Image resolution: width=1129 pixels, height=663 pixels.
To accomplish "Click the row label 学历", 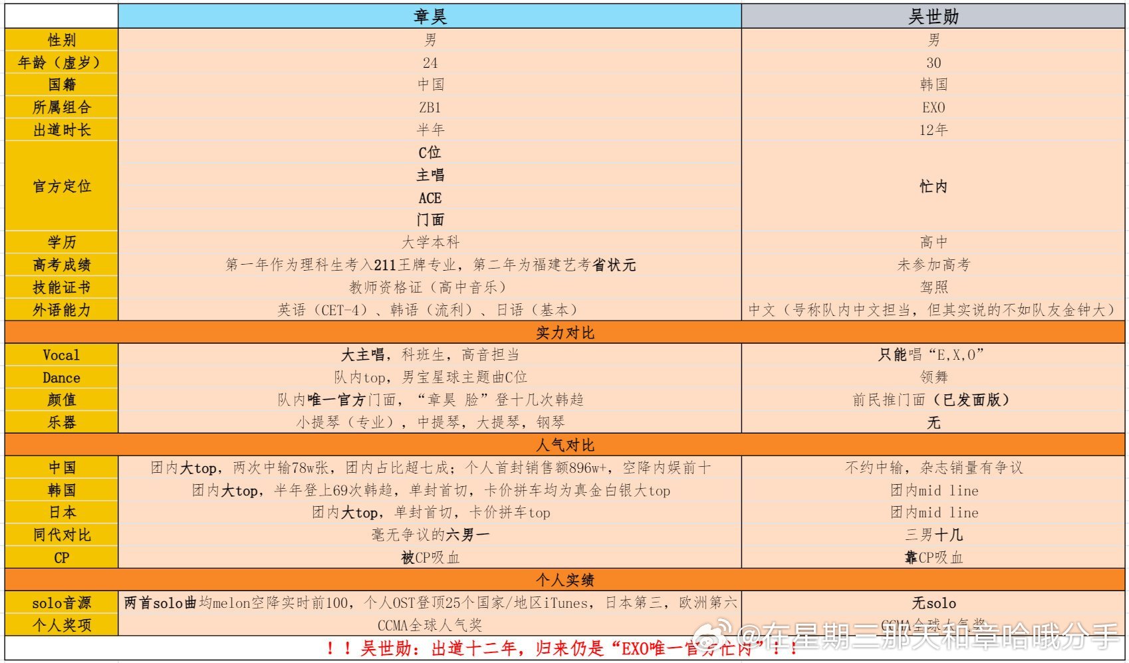I will (x=62, y=242).
